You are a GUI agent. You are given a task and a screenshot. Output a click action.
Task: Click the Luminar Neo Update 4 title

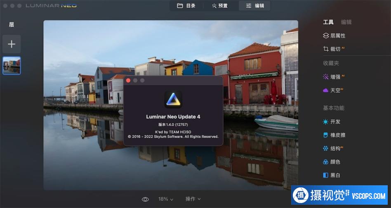[173, 117]
